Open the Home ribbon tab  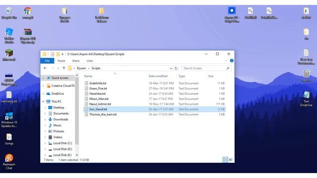[61, 61]
